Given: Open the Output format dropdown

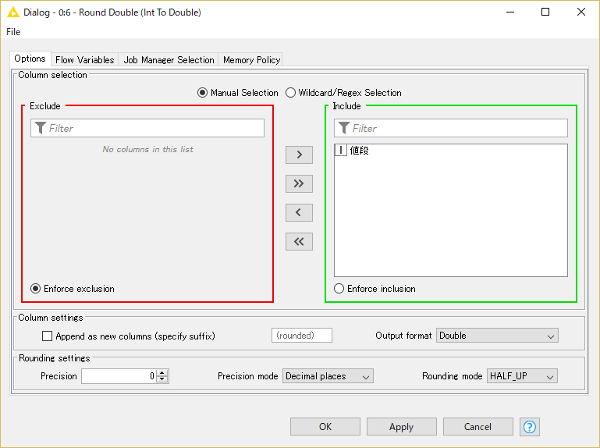Looking at the screenshot, I should 497,336.
